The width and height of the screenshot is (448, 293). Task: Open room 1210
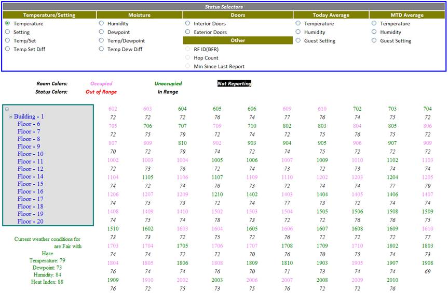tap(217, 194)
